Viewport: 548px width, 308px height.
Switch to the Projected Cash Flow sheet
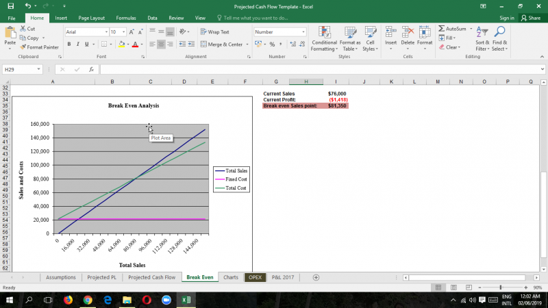tap(151, 277)
